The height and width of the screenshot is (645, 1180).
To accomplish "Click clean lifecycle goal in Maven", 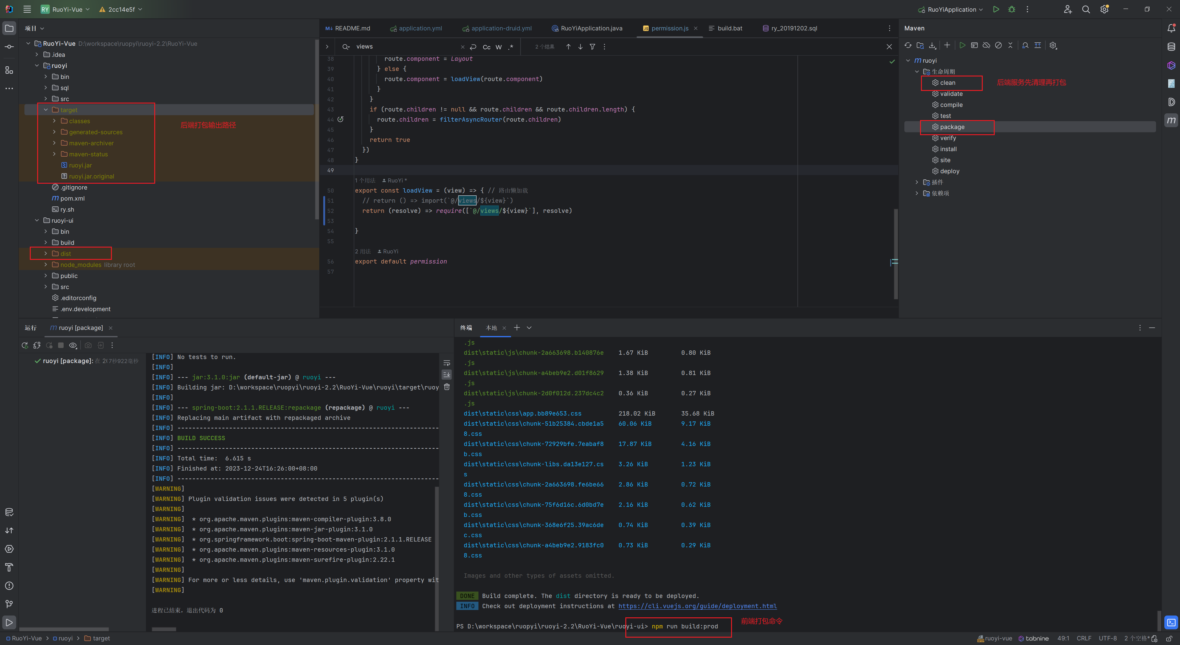I will tap(947, 83).
